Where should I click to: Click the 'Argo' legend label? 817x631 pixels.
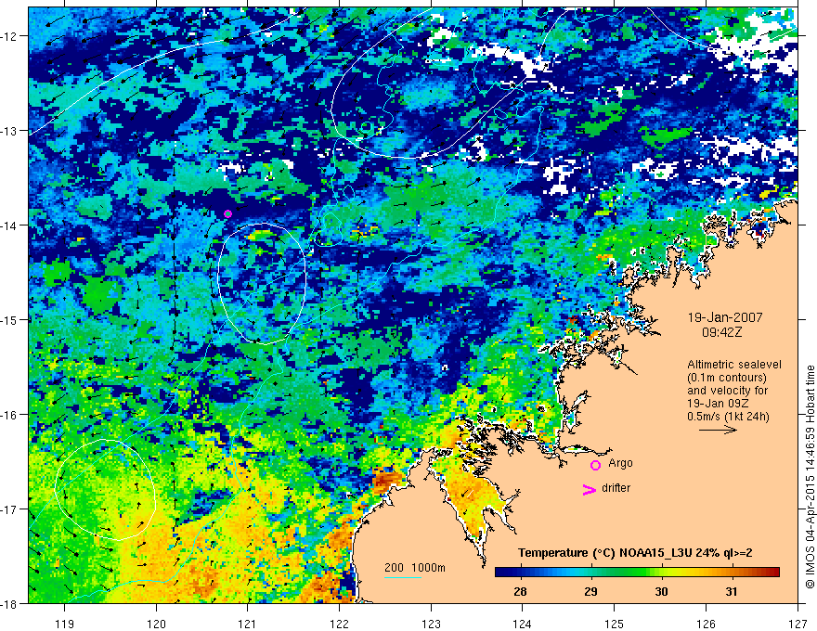point(620,463)
